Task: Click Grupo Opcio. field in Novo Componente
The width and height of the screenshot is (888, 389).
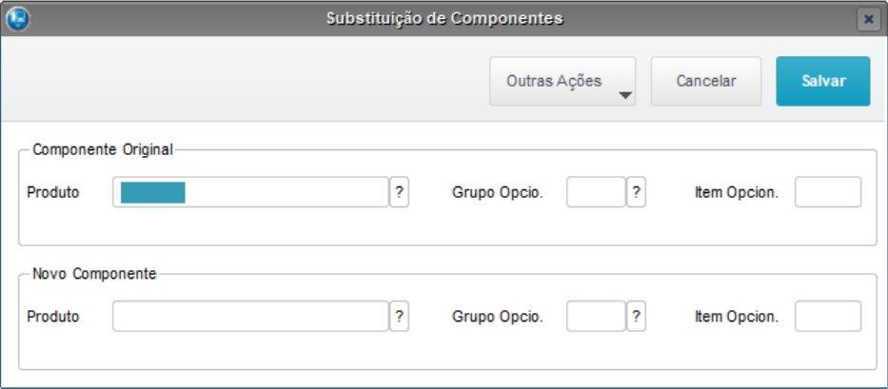Action: tap(596, 317)
